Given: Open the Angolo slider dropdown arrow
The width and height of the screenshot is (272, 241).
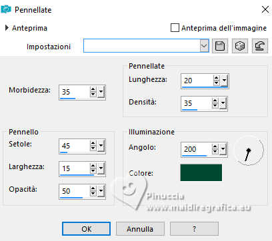Looking at the screenshot, I should (x=223, y=149).
